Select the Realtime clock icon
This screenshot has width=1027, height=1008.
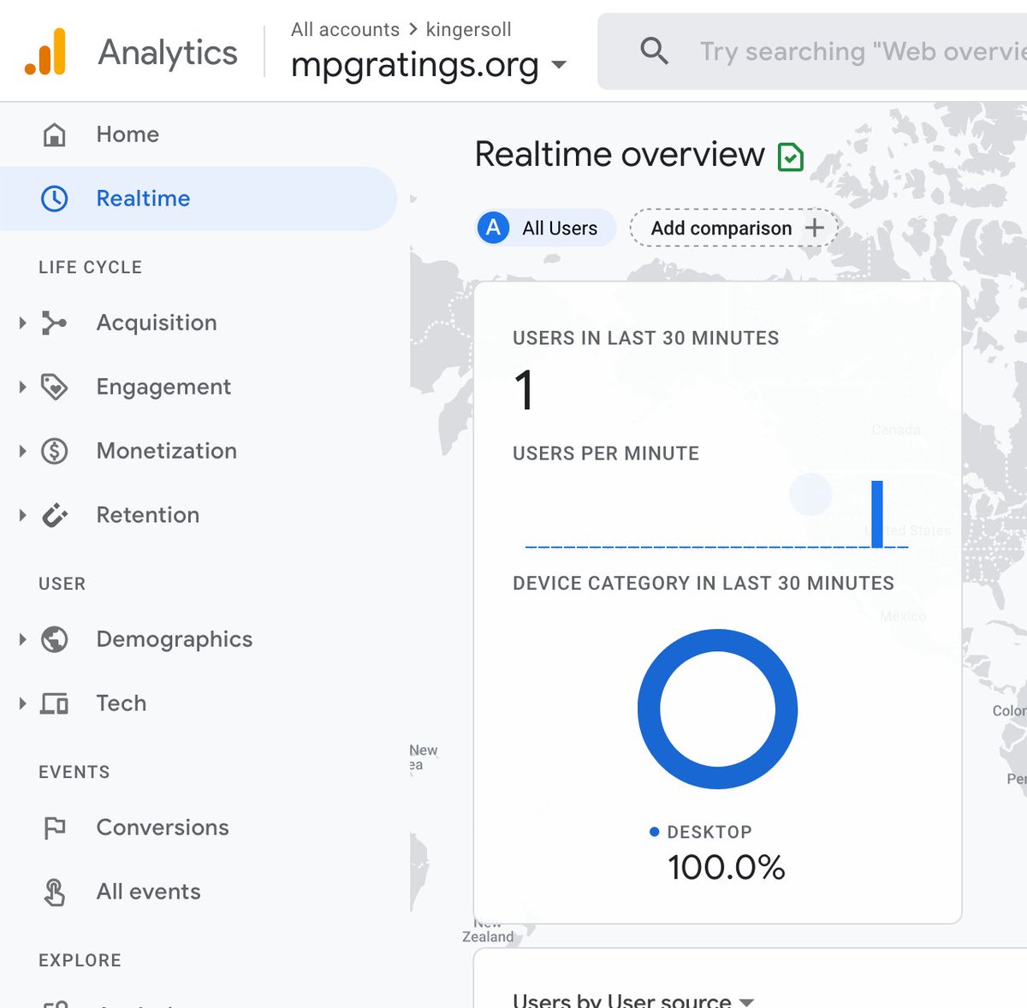click(x=55, y=199)
